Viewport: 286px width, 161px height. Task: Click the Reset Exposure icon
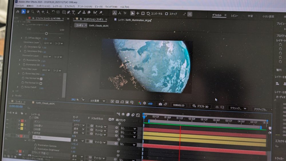(x=144, y=103)
